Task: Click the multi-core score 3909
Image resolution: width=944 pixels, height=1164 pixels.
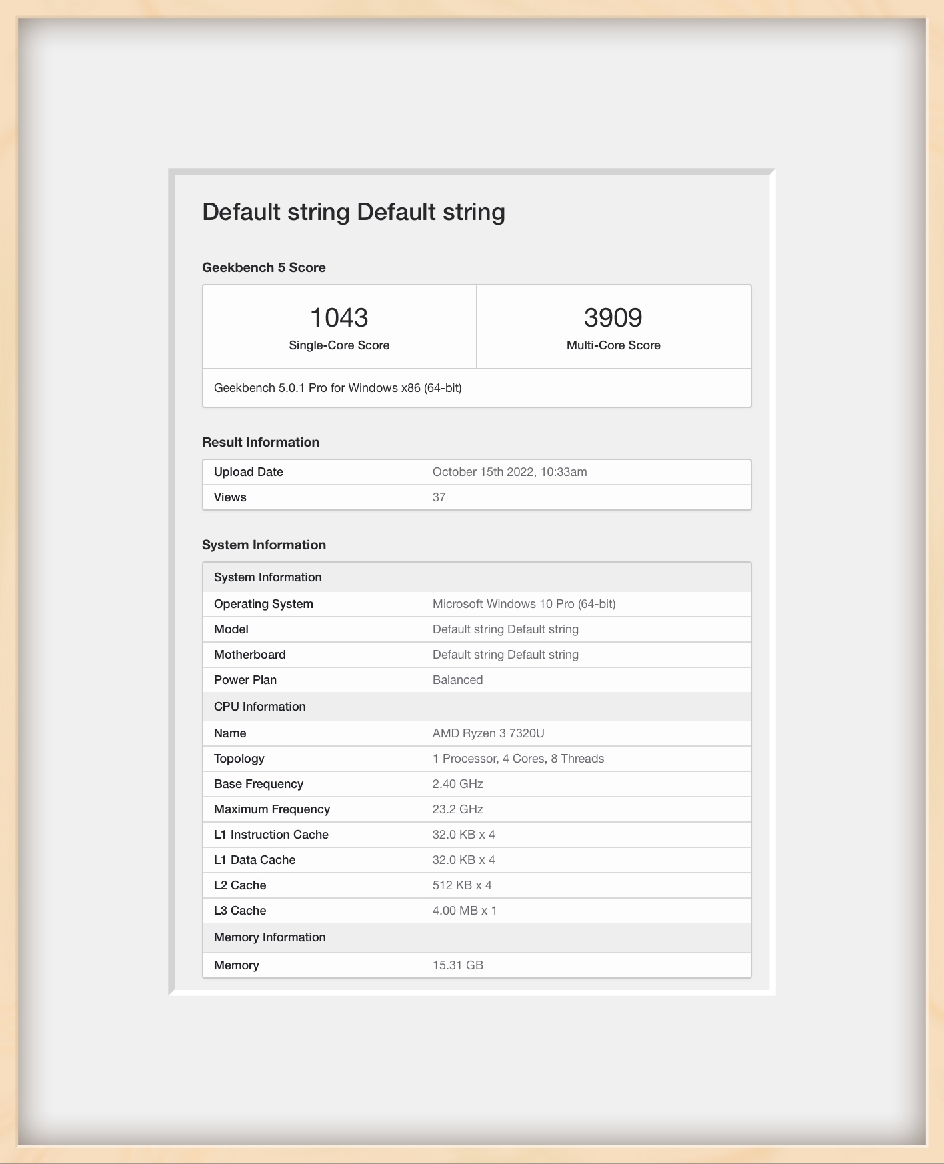Action: coord(613,317)
